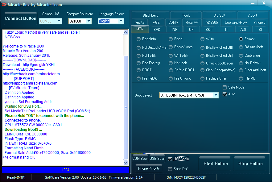Open the Boot Select dropdown

click(216, 95)
